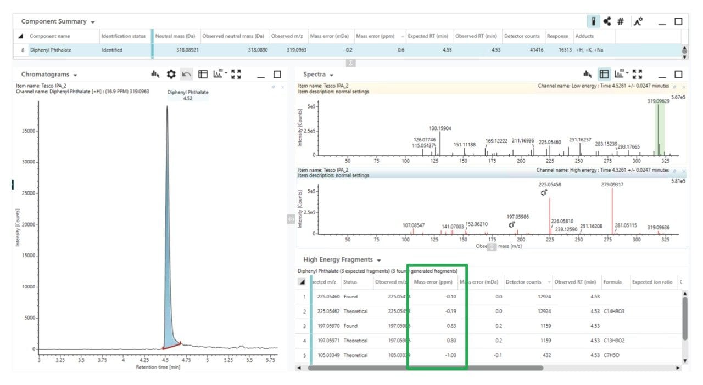Screen dimensions: 703x385
Task: Click the select-all triangle in fragments table
Action: click(x=302, y=282)
